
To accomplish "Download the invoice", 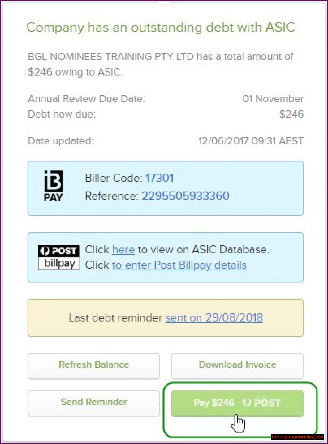I will (237, 365).
